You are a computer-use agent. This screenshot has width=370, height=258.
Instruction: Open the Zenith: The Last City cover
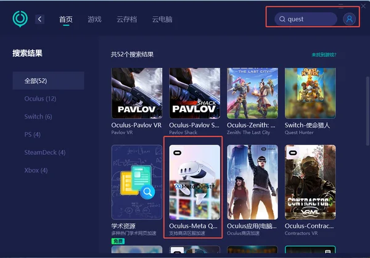[252, 93]
